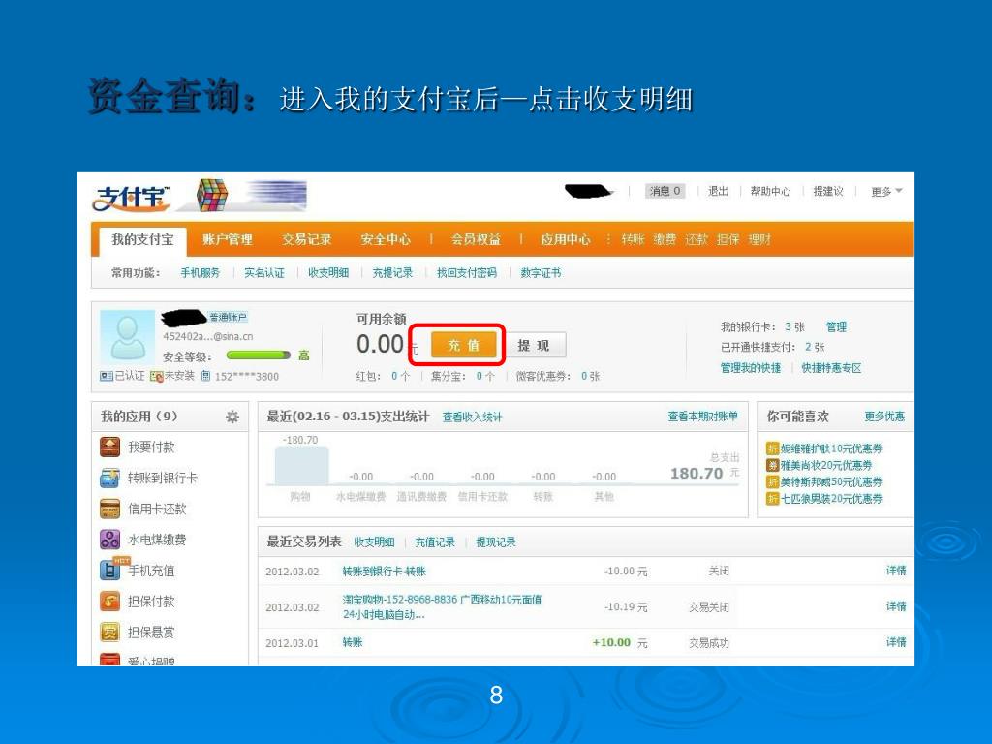Image resolution: width=992 pixels, height=744 pixels.
Task: Click the 妮维雅护肤 coupon tag icon
Action: (x=772, y=449)
